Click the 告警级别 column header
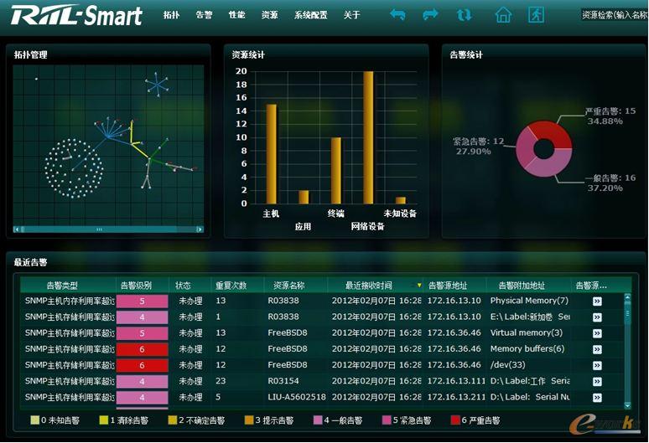The width and height of the screenshot is (649, 443). (136, 286)
